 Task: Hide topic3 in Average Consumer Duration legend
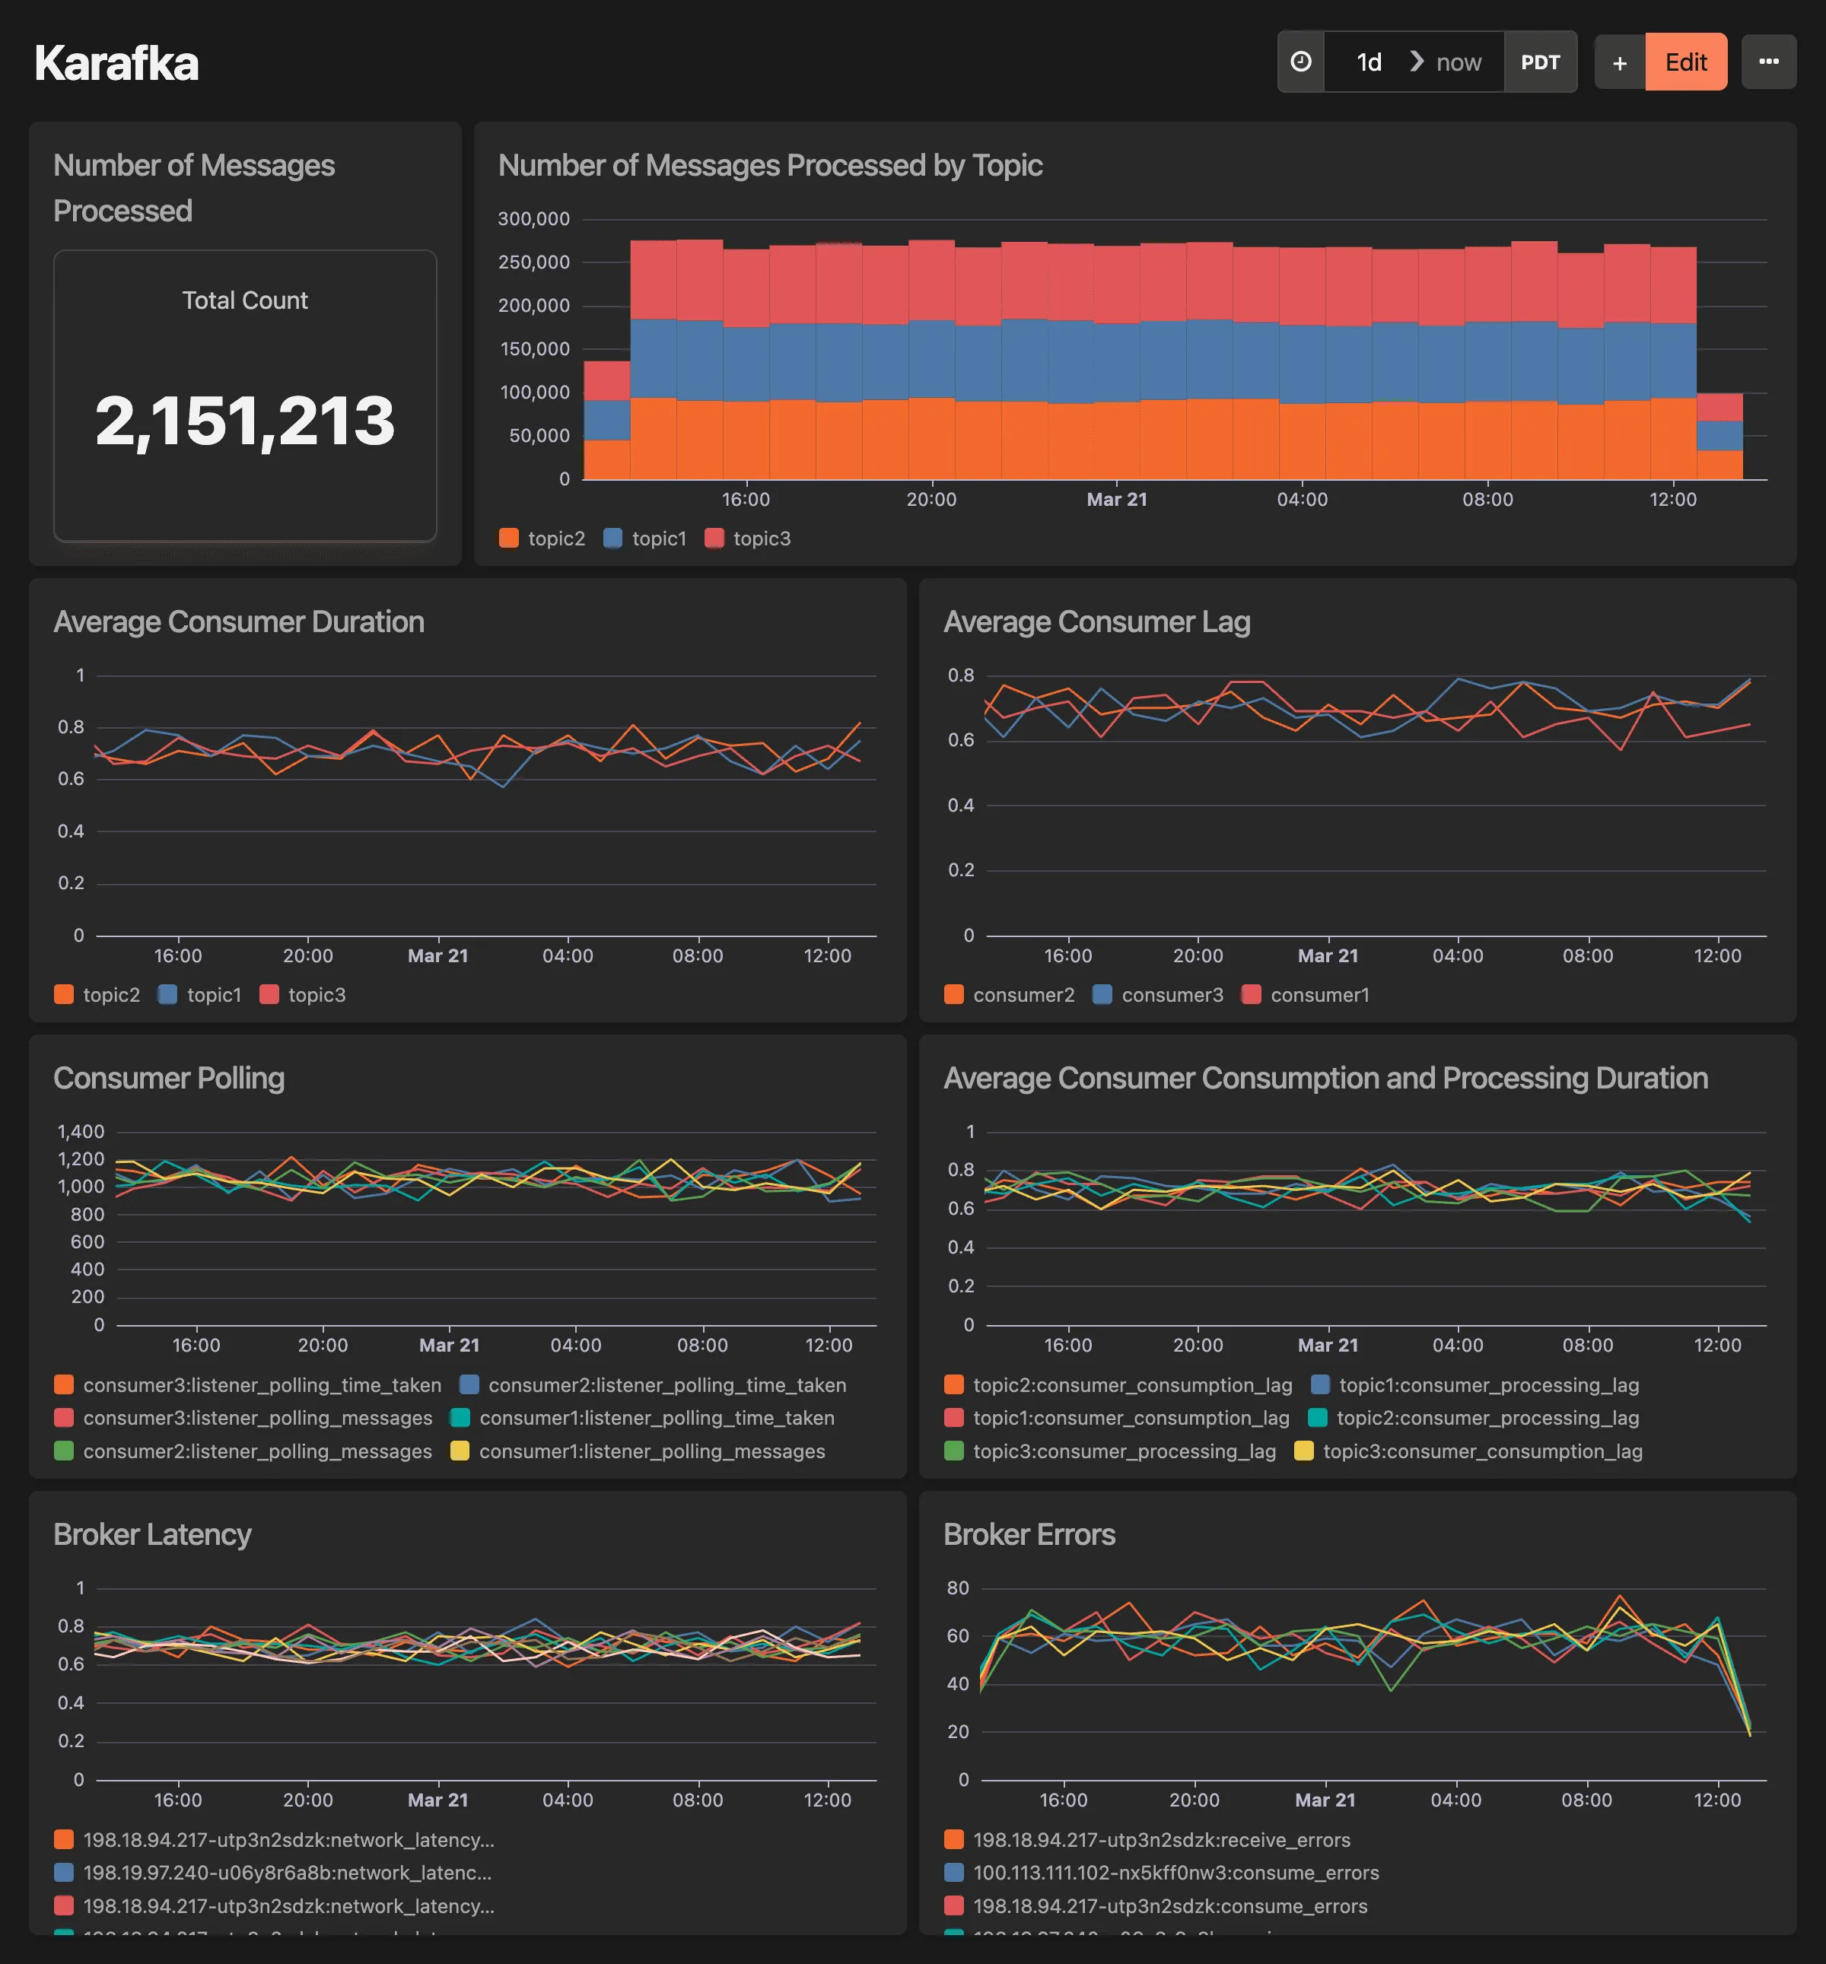click(x=317, y=995)
